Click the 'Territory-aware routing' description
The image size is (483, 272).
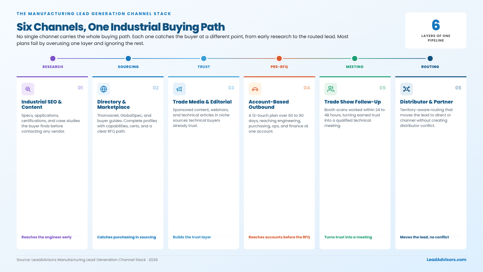point(426,118)
